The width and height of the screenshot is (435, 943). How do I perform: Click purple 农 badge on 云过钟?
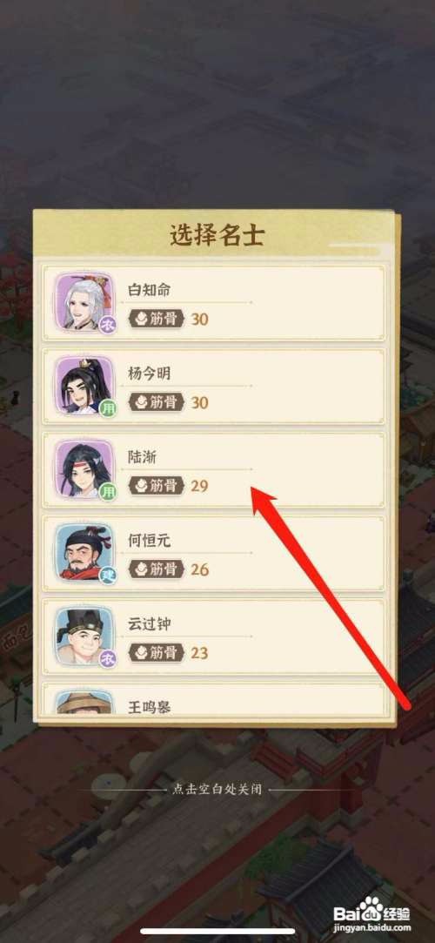coord(107,659)
